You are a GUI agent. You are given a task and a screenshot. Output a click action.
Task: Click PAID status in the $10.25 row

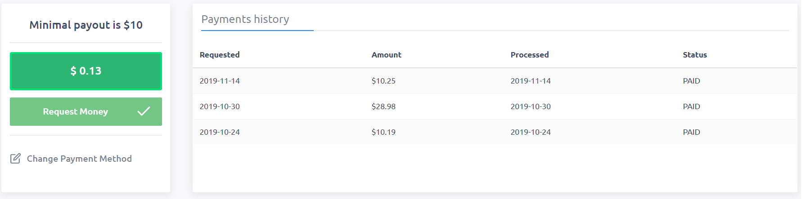pyautogui.click(x=691, y=81)
